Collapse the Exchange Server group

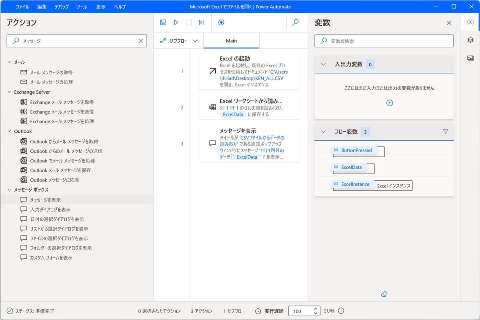click(x=10, y=92)
